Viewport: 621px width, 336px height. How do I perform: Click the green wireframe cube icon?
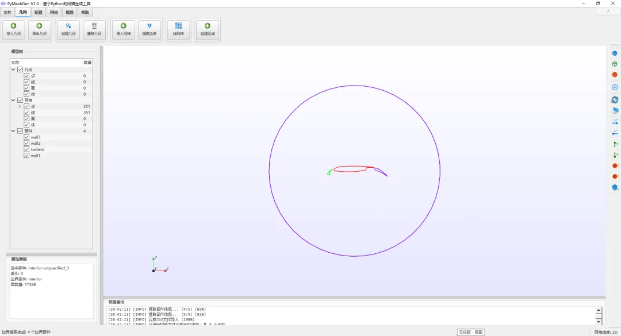pyautogui.click(x=615, y=64)
